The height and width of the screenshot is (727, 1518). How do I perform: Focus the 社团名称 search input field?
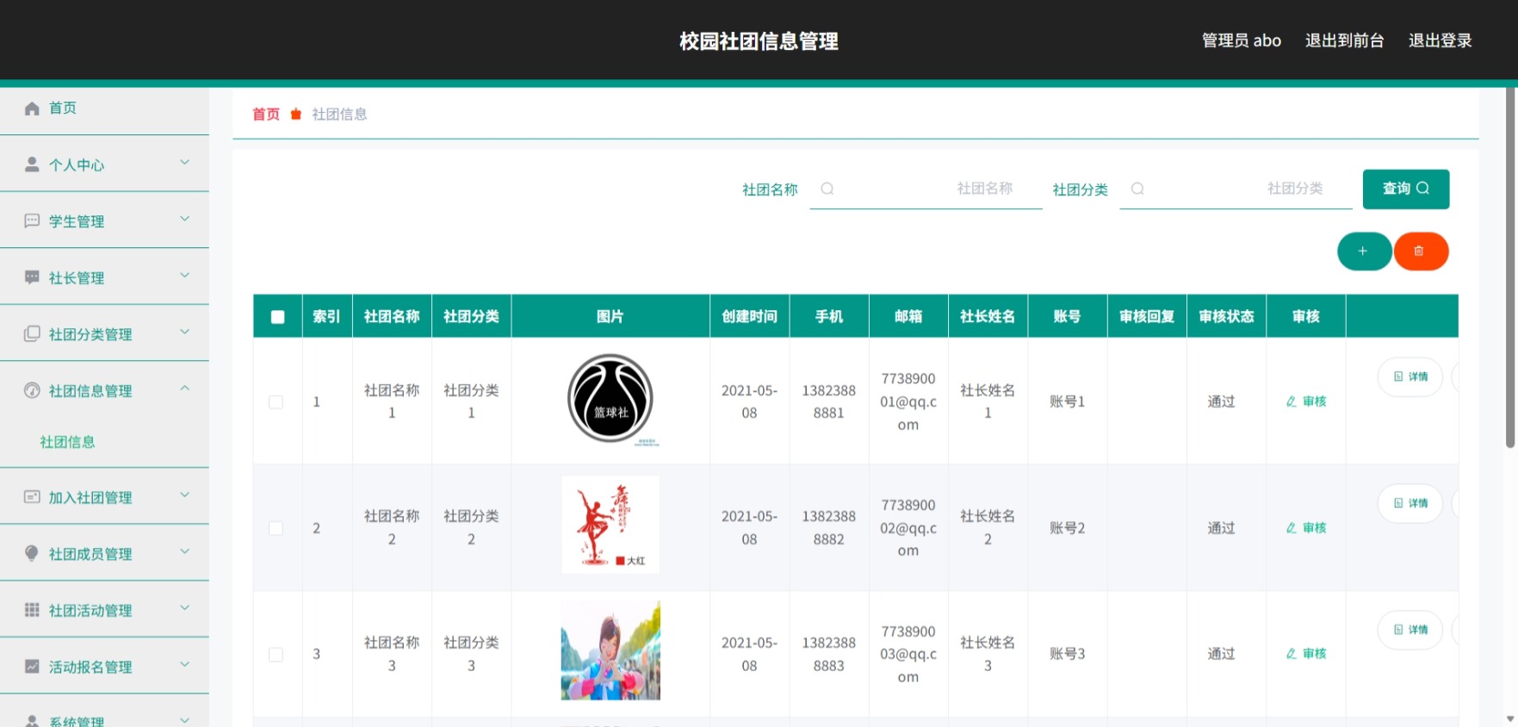pyautogui.click(x=926, y=189)
